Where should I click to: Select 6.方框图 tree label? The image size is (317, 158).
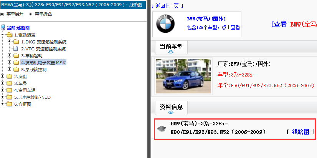pyautogui.click(x=23, y=104)
